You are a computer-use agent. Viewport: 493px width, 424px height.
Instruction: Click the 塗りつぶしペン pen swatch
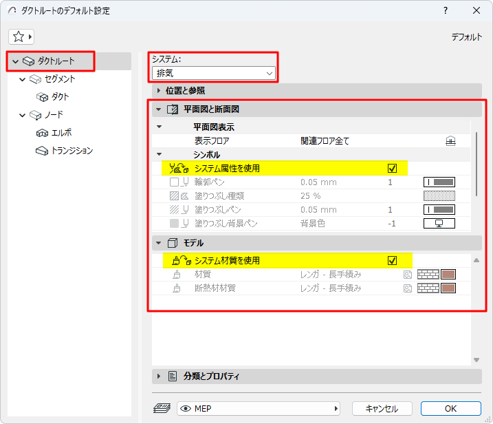click(439, 210)
